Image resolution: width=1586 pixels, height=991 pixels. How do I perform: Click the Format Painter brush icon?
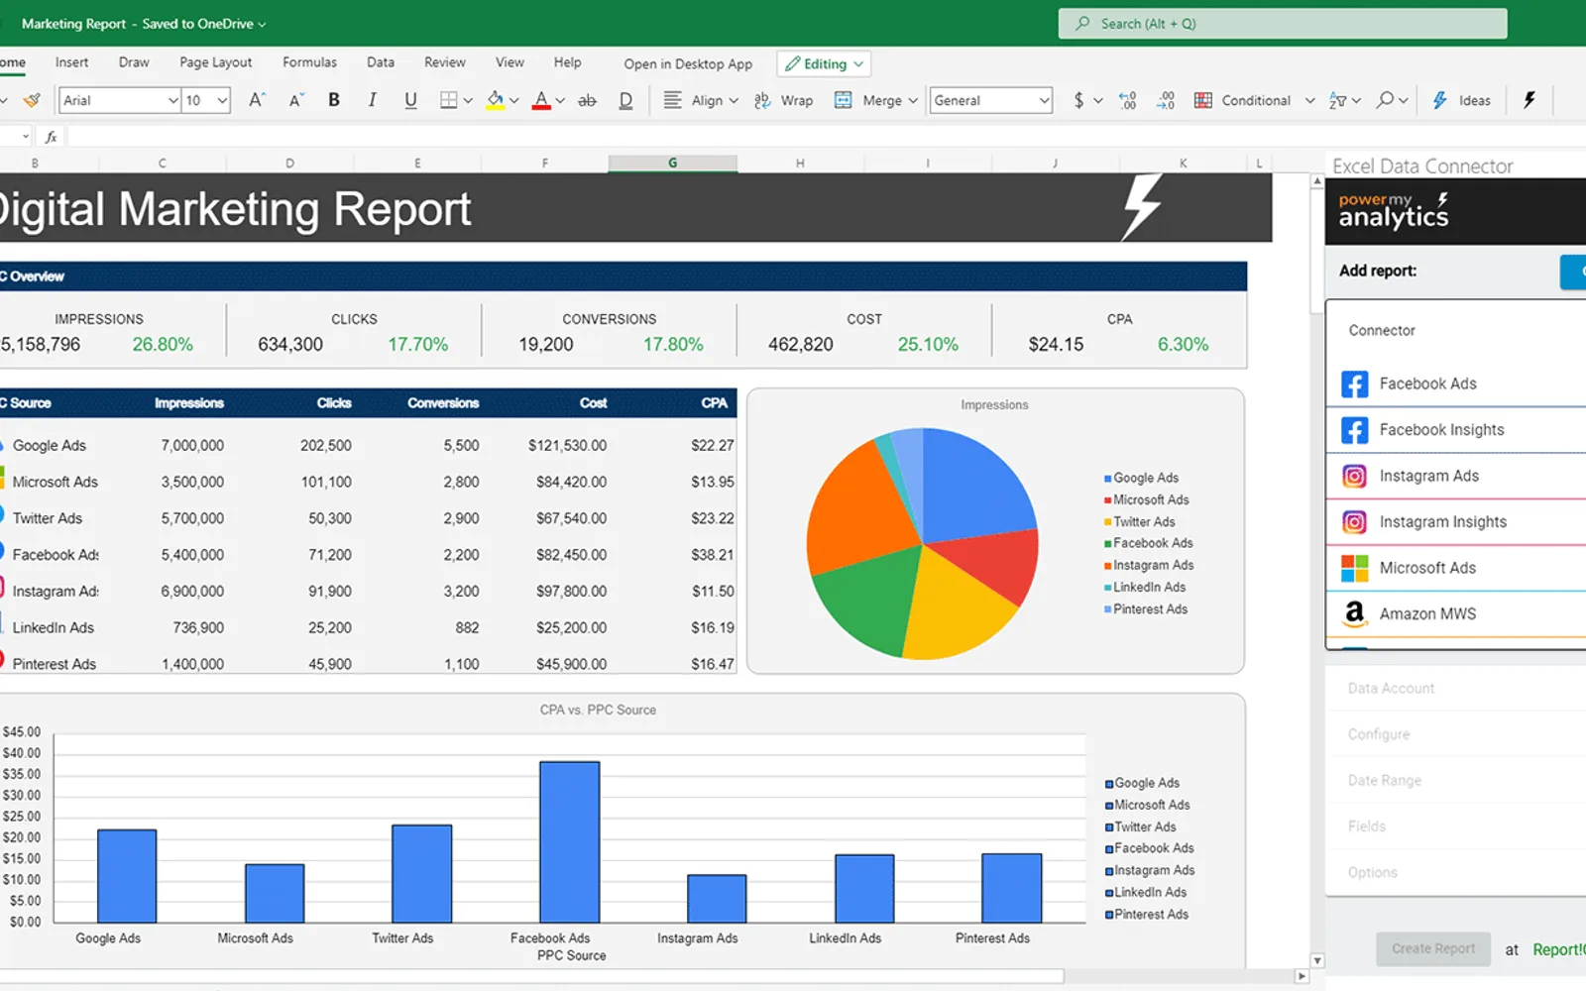click(32, 100)
